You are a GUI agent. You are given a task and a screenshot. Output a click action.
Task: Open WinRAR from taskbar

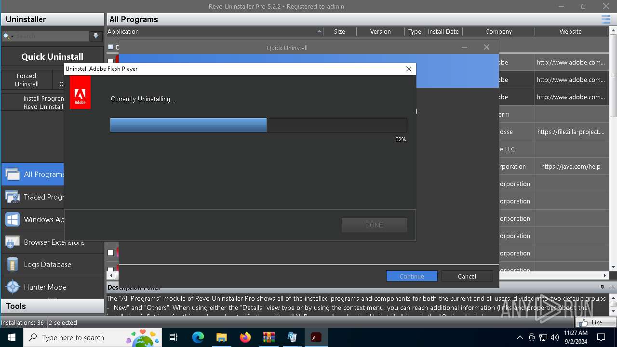click(268, 337)
